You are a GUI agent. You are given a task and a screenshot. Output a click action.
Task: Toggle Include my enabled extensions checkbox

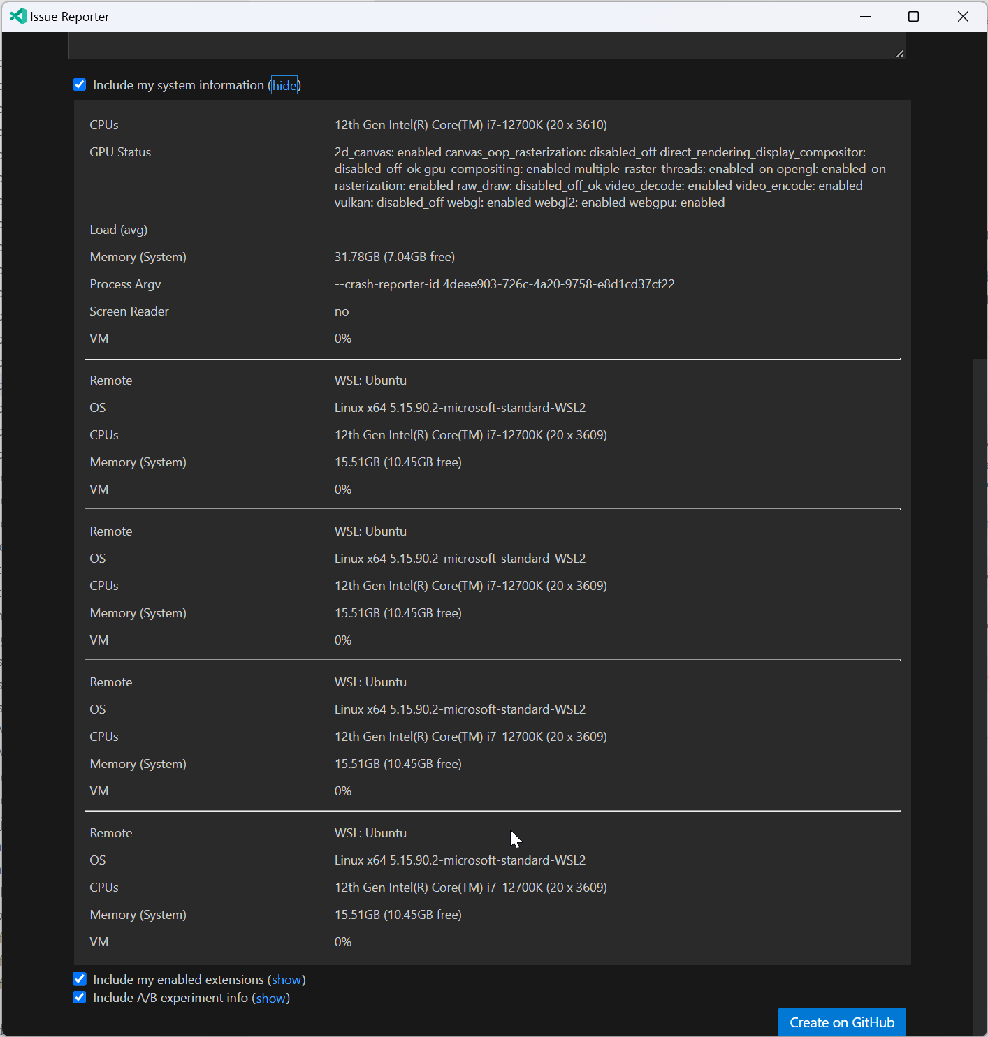tap(80, 979)
